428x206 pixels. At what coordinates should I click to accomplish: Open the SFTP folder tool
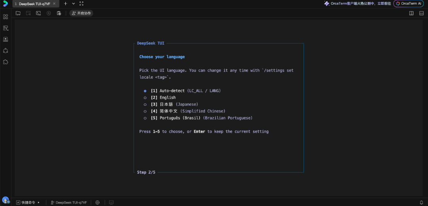18,13
